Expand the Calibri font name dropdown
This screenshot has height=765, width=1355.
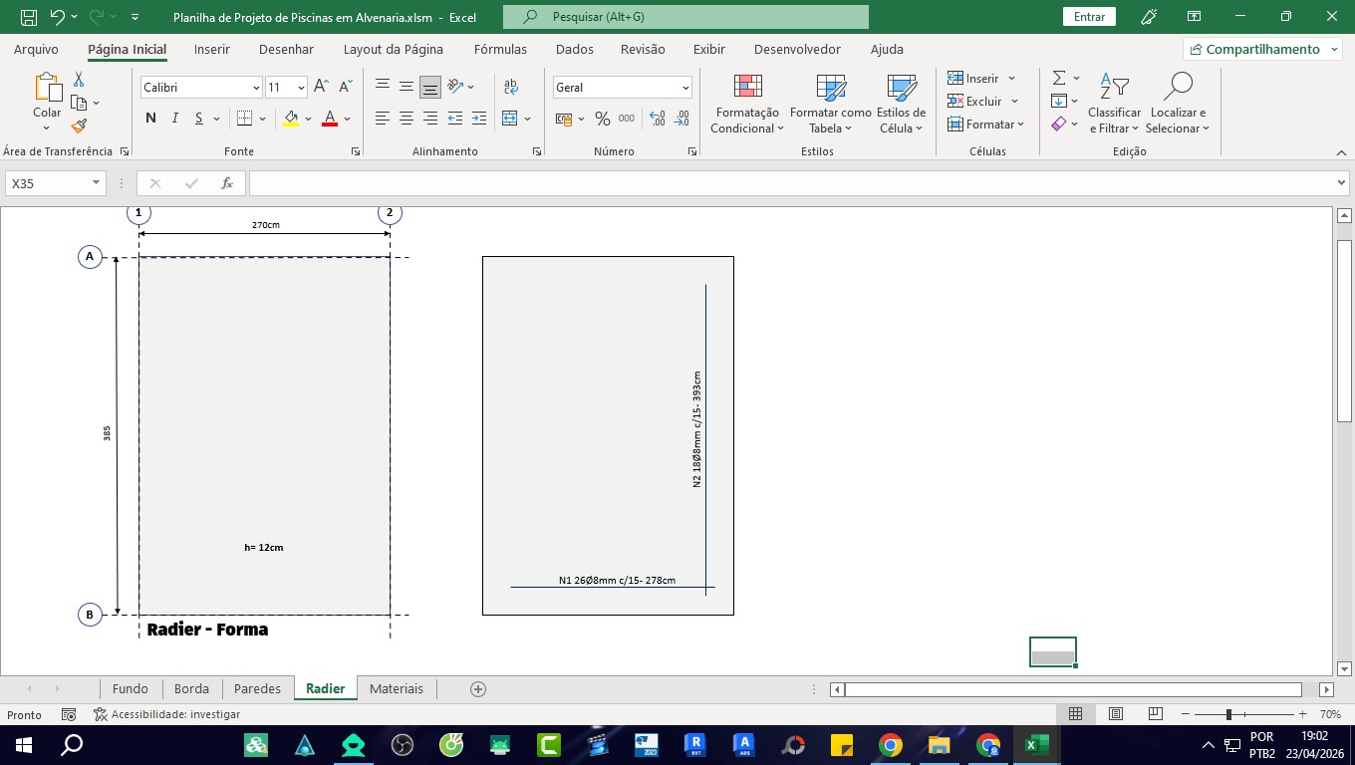[x=255, y=88]
